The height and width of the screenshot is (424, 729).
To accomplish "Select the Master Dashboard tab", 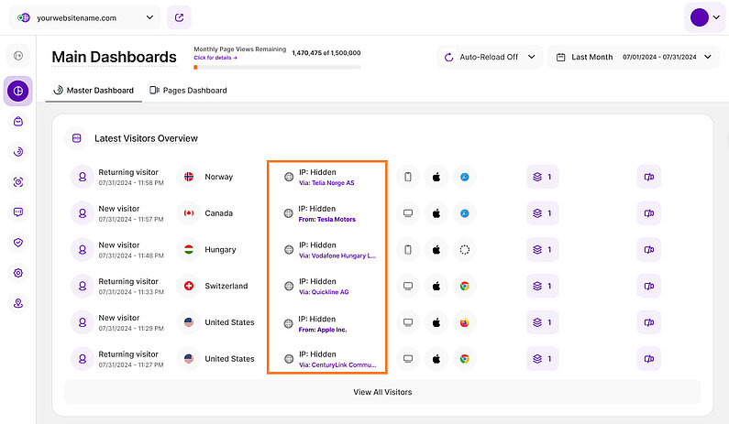I will pos(94,91).
